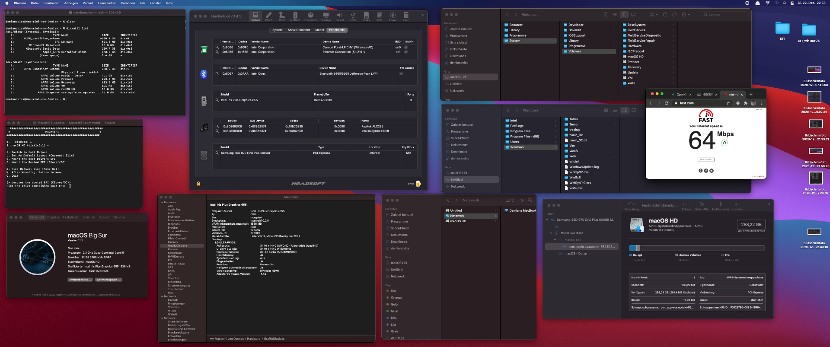Collapse the Hardware tree in System Information

[162, 202]
